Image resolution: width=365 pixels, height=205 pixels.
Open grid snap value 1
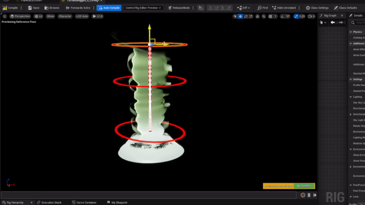(275, 16)
